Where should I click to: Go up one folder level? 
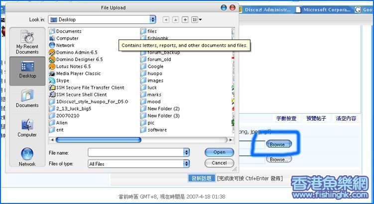176,20
